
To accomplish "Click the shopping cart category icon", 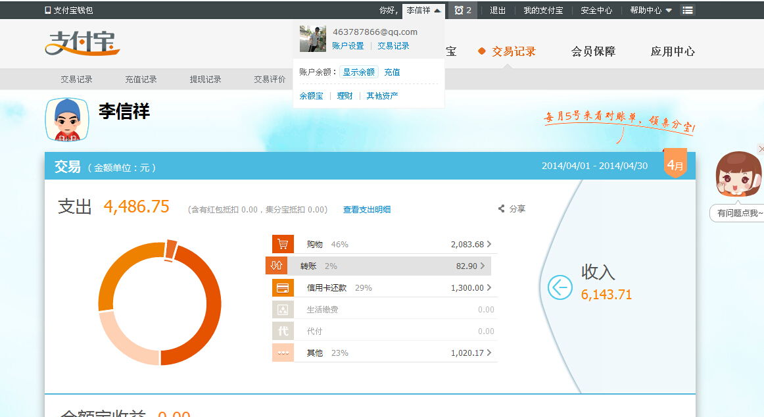I will [283, 244].
